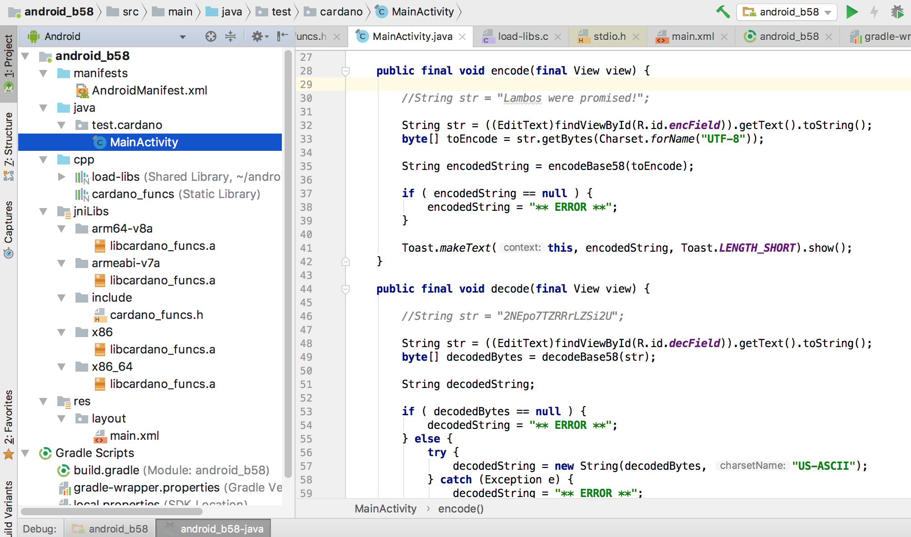Open the main.xml editor tab

pos(692,36)
